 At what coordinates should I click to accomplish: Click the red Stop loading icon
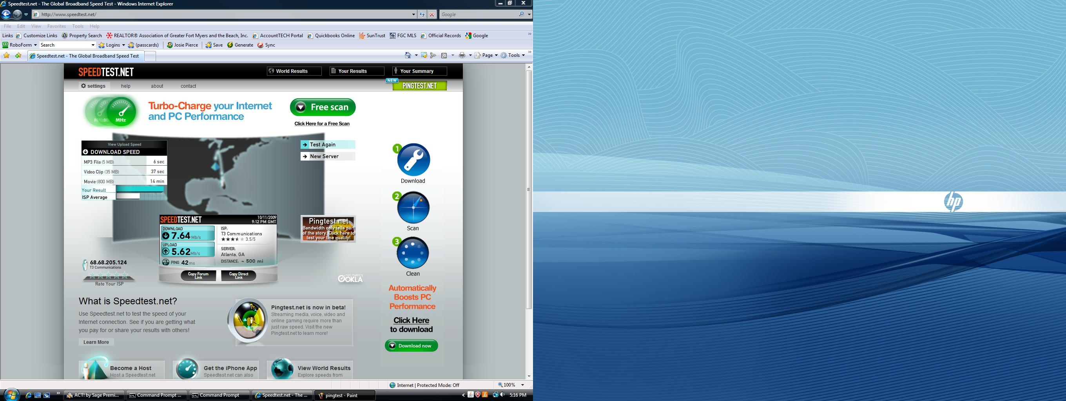[431, 14]
